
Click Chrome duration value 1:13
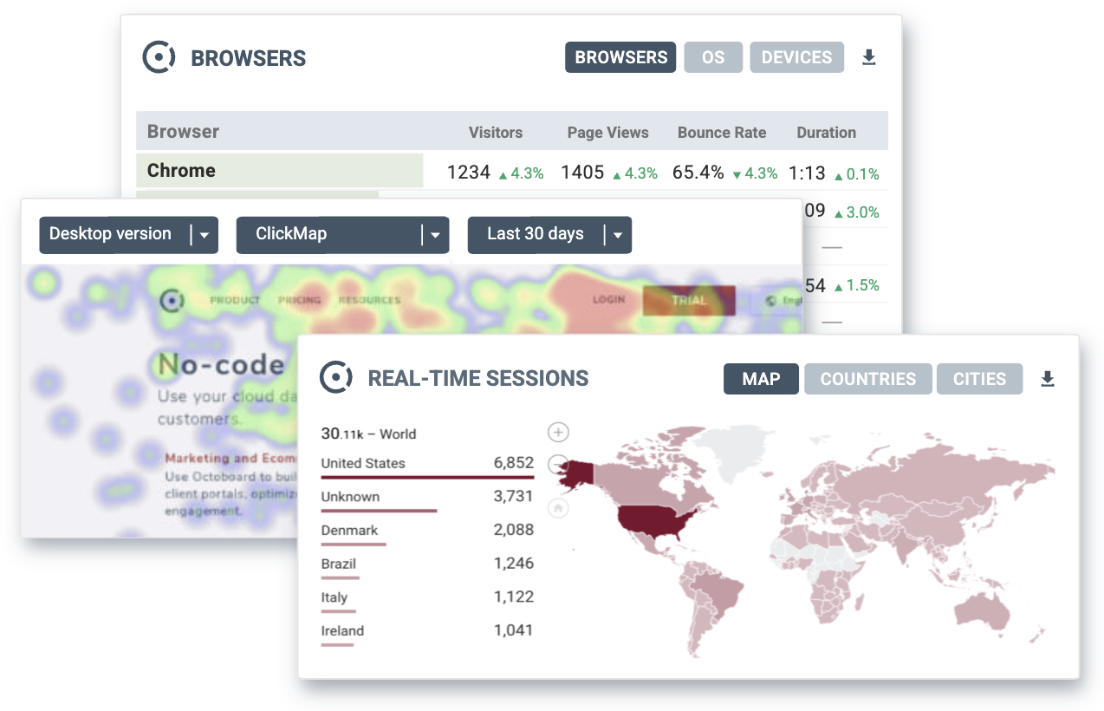tap(807, 173)
